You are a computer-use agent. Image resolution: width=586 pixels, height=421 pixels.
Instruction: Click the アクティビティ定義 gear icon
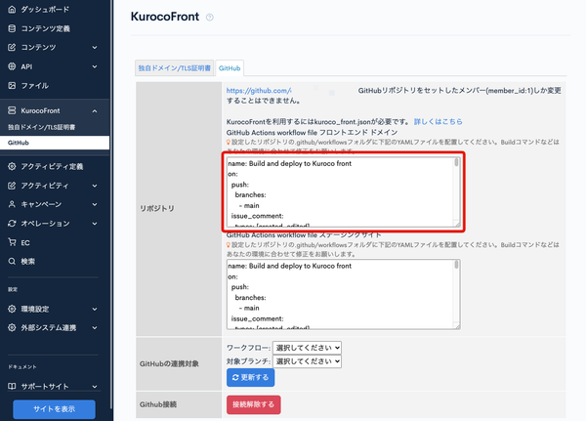12,166
